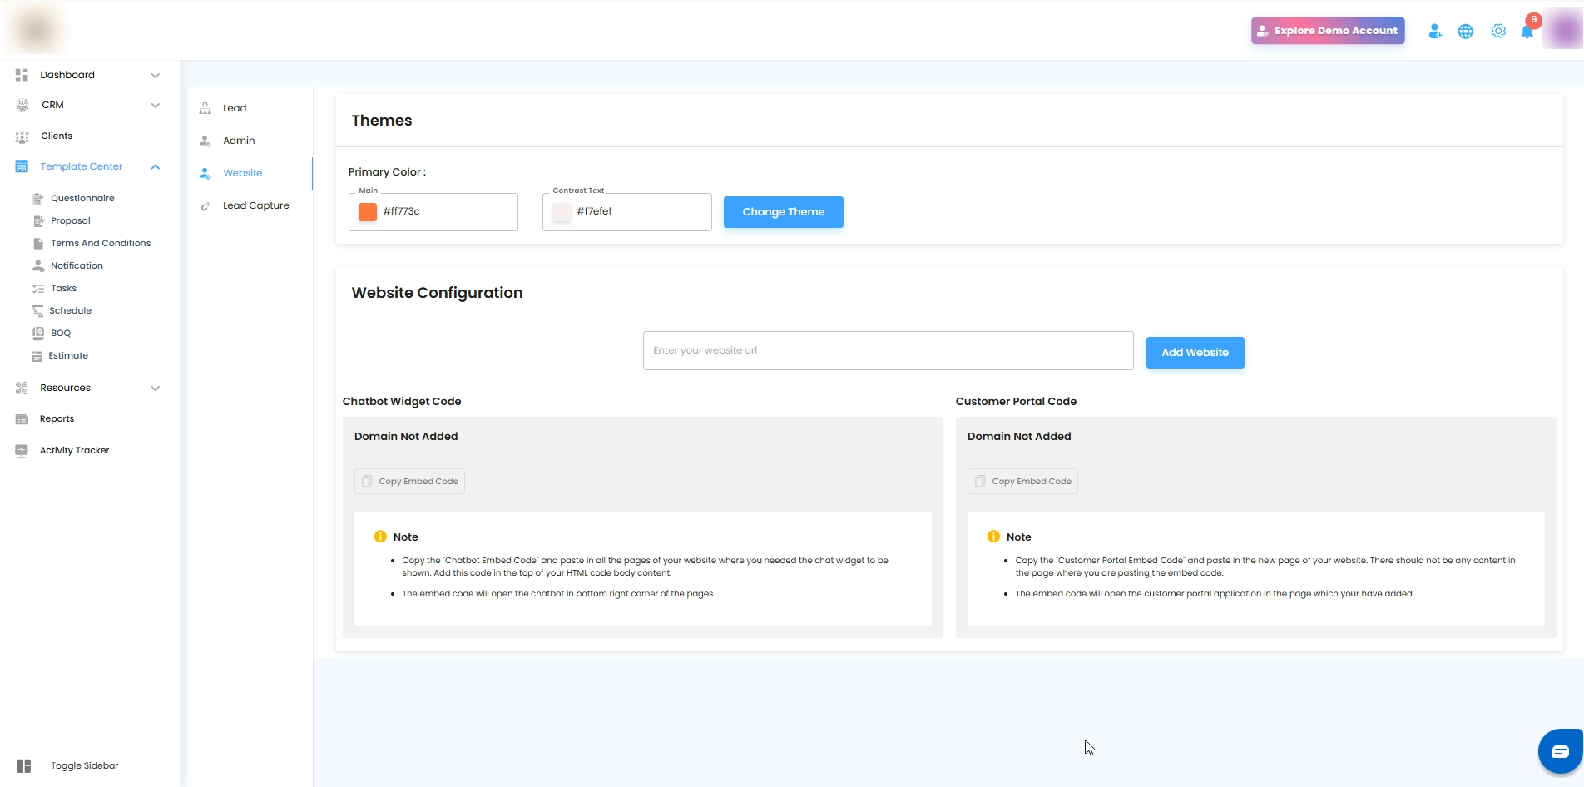This screenshot has height=787, width=1584.
Task: Click the CRM sidebar icon
Action: (x=22, y=106)
